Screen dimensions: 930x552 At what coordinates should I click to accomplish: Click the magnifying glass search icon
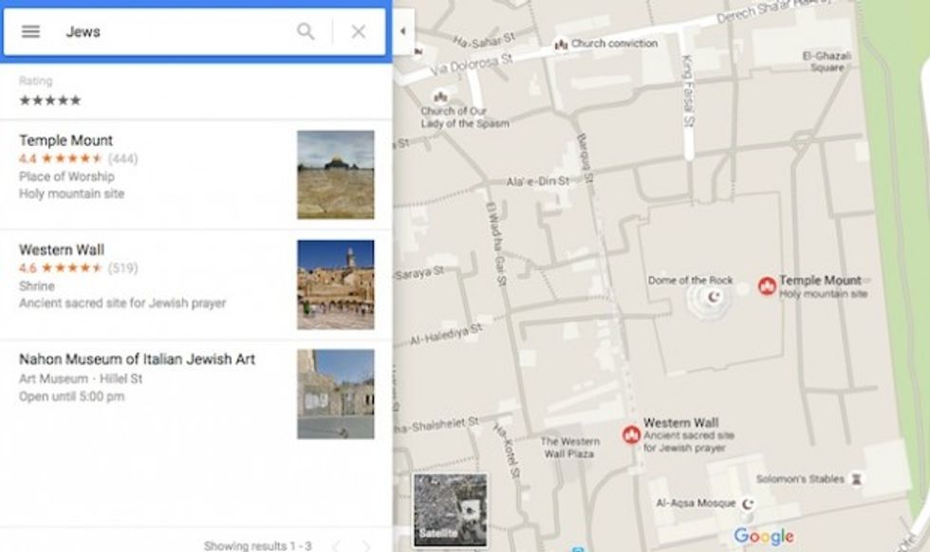(x=306, y=31)
